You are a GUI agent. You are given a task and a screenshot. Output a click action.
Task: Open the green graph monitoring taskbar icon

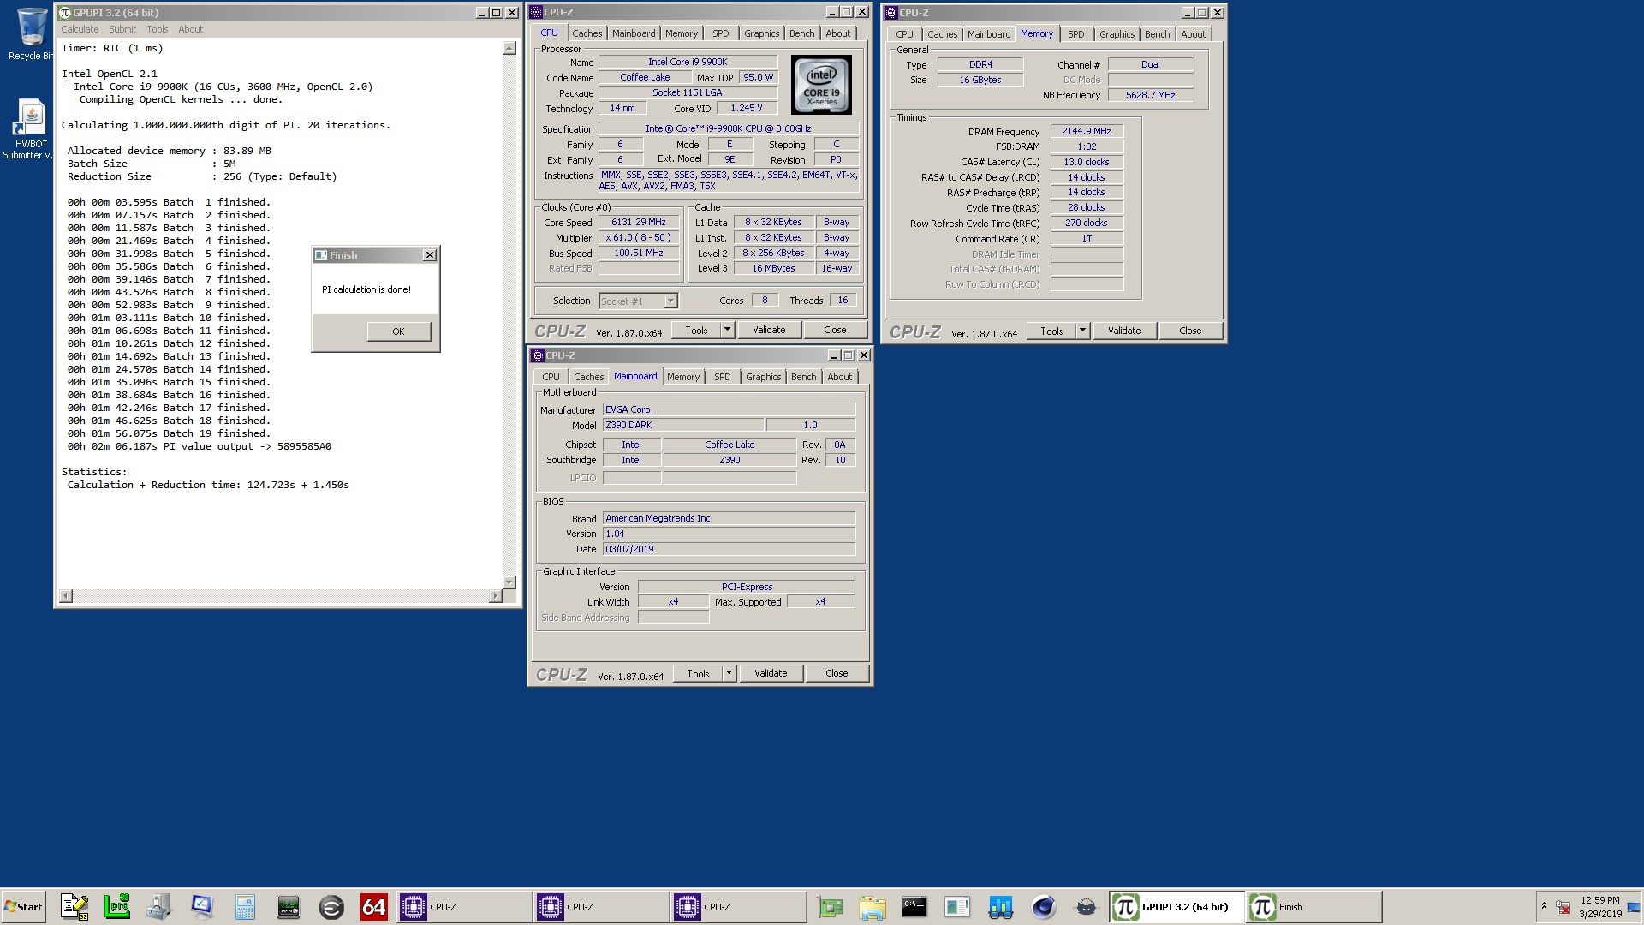(289, 907)
